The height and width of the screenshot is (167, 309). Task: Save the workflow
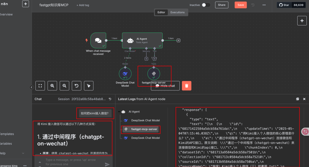(241, 5)
